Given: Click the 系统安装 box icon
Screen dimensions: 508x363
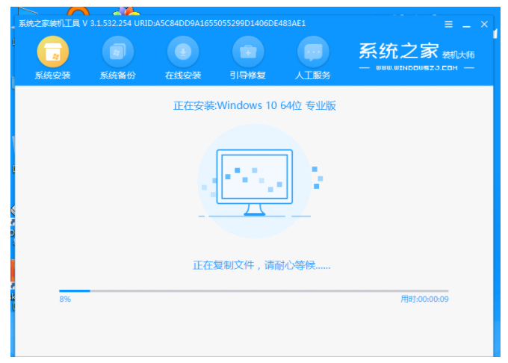Looking at the screenshot, I should [x=52, y=52].
